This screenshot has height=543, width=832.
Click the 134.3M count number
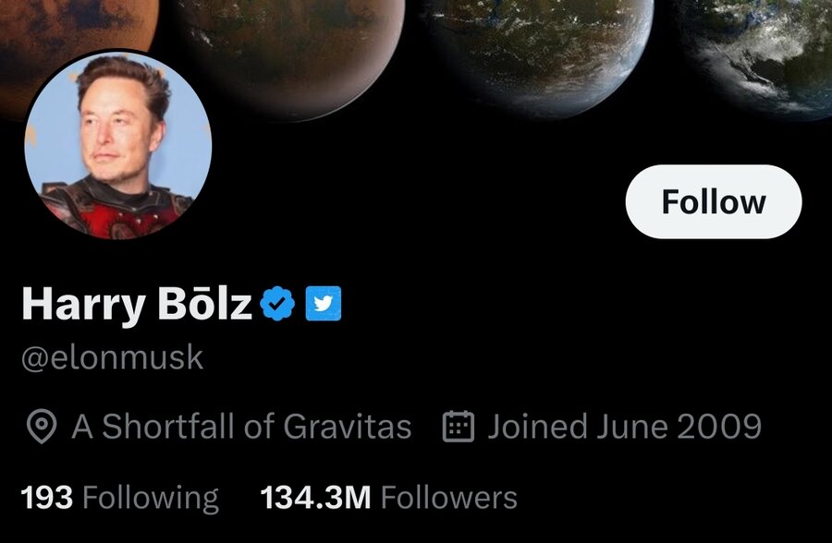pyautogui.click(x=315, y=498)
